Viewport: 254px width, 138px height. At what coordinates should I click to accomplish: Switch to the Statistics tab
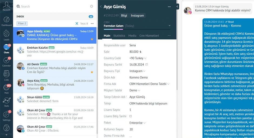[119, 36]
